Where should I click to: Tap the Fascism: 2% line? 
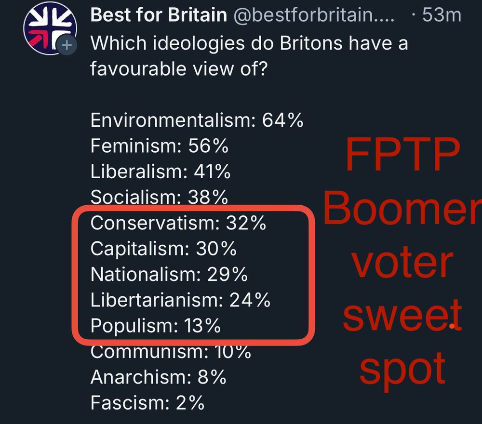147,402
